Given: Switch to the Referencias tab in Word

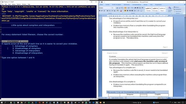Looking at the screenshot, I should [x=127, y=5].
